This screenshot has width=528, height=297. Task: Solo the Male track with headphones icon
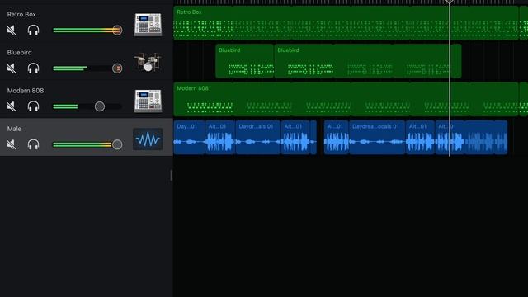[33, 144]
